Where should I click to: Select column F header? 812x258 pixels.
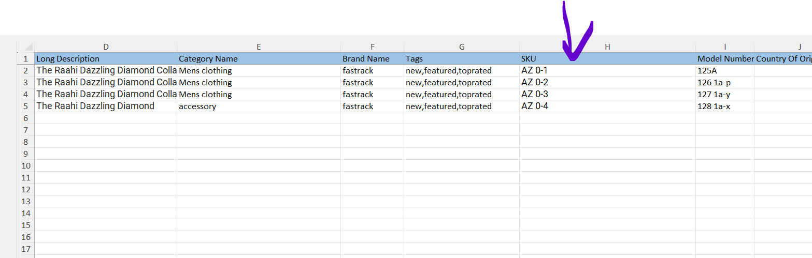point(372,47)
